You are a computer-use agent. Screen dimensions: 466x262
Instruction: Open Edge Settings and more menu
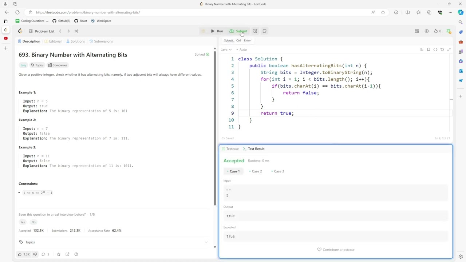pos(450,12)
